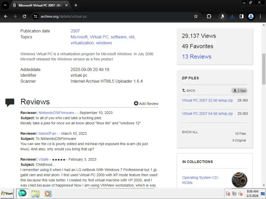Open the virtualization topic link
The width and height of the screenshot is (266, 199).
[82, 43]
